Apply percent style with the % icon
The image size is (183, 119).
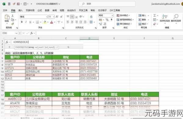point(107,20)
